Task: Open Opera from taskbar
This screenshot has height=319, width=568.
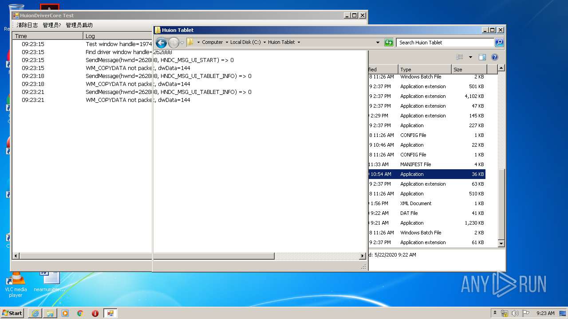Action: click(95, 313)
